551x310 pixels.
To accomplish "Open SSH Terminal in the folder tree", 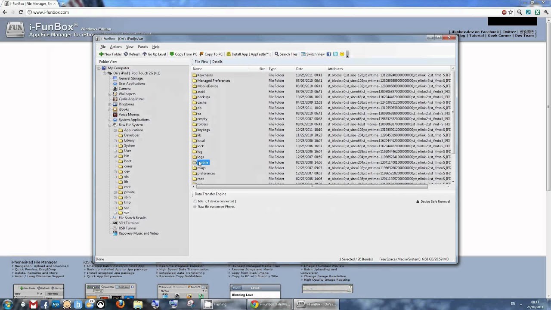I will [x=126, y=223].
